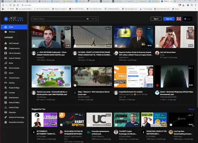Image resolution: width=198 pixels, height=143 pixels.
Task: Click channel avatar of Reporter Suffers Stroke video
Action: click(116, 53)
